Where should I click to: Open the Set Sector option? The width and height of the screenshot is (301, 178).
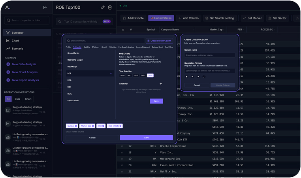tap(277, 18)
